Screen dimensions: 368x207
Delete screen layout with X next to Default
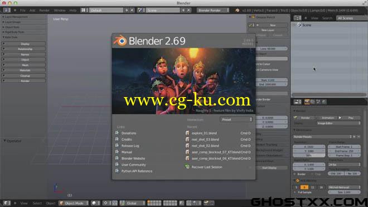coord(132,11)
